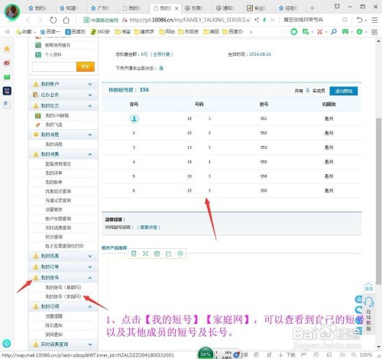Click the phone icon in the floating toolbar

point(134,254)
